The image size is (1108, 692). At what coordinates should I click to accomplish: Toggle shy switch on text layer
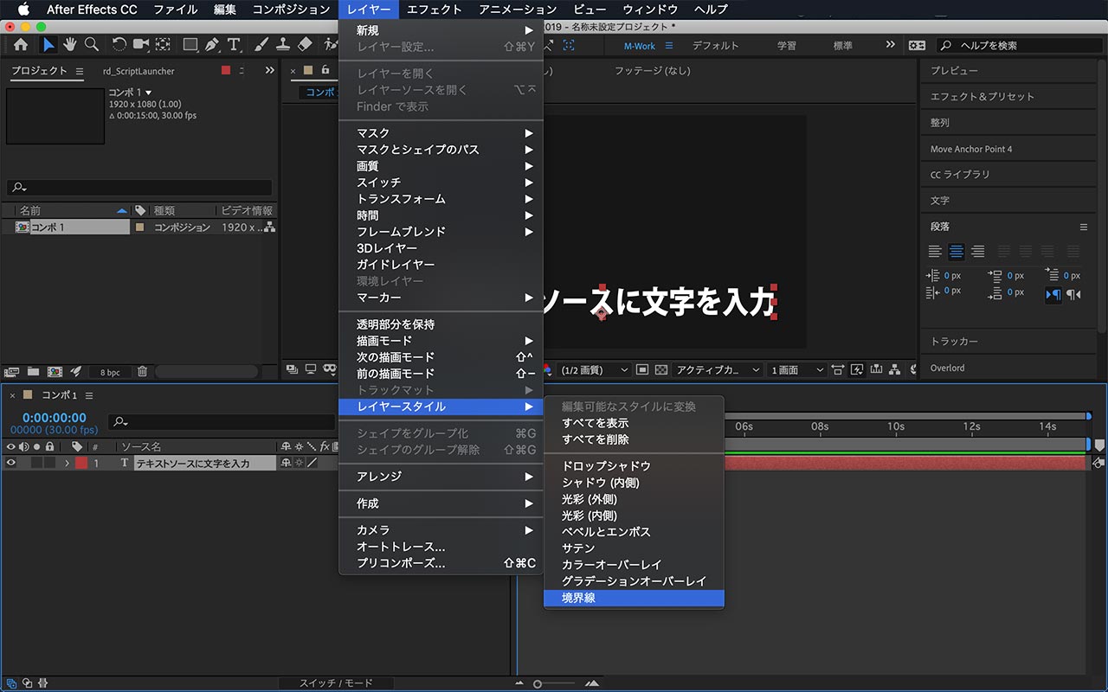click(x=286, y=464)
